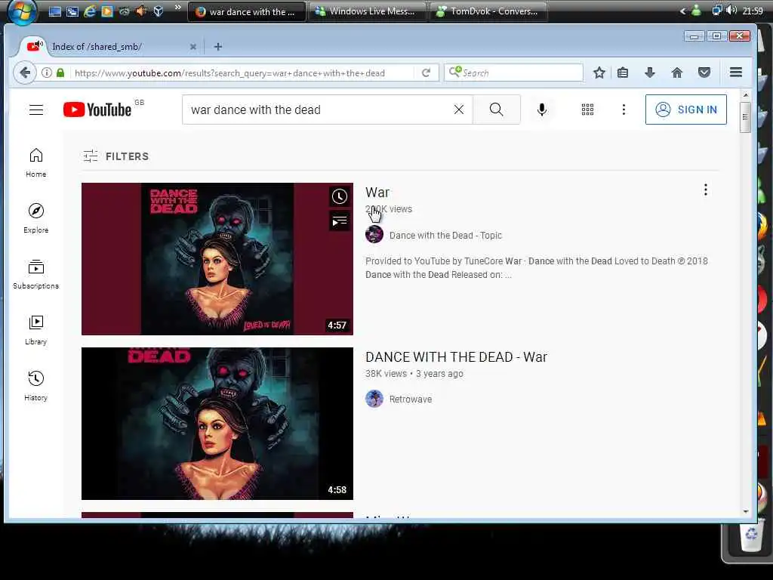Click the browser URL address field
This screenshot has height=580, width=773.
pyautogui.click(x=243, y=73)
